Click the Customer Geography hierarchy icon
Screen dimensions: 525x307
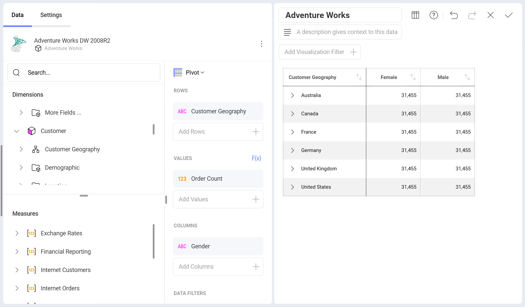36,149
